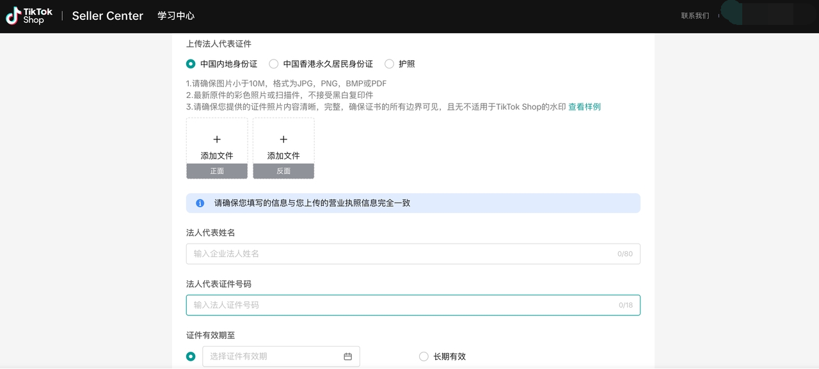Select the 中国内地身份证 radio button
The height and width of the screenshot is (369, 819).
click(x=191, y=64)
